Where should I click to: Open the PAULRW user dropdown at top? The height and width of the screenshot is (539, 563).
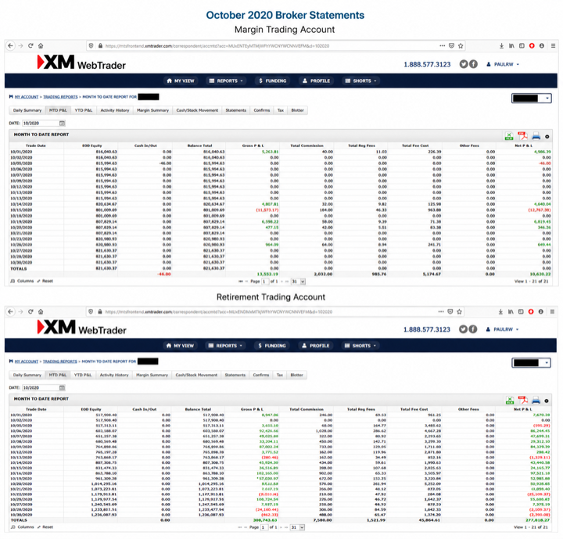pos(503,64)
